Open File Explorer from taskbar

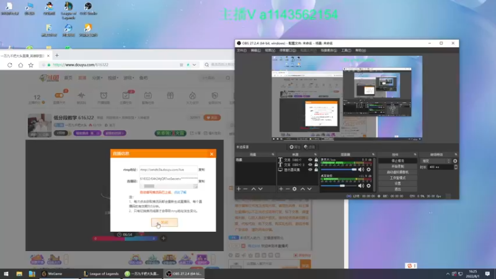[19, 274]
